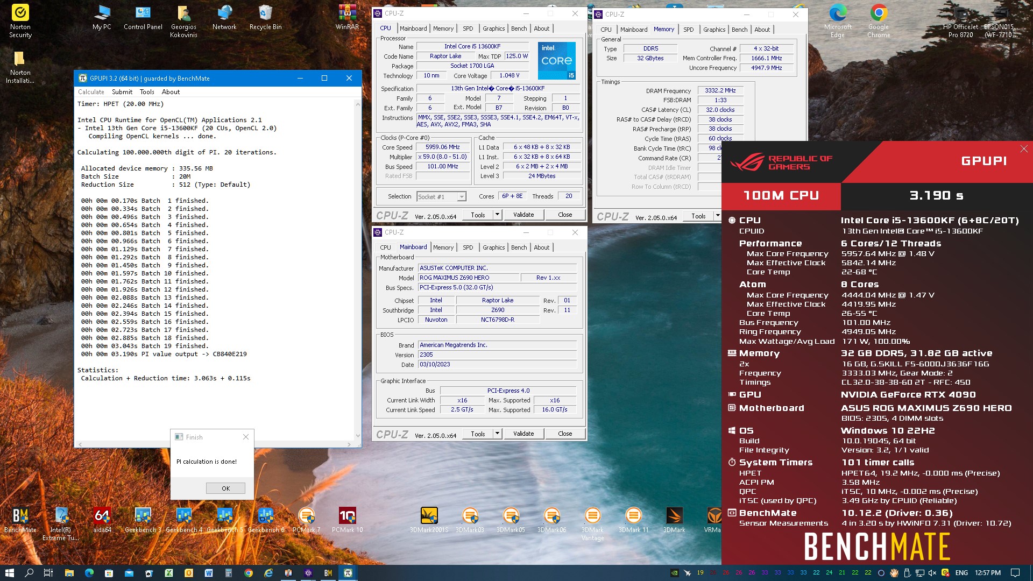
Task: Launch the 3DMark2001SE desktop shortcut
Action: [x=429, y=520]
